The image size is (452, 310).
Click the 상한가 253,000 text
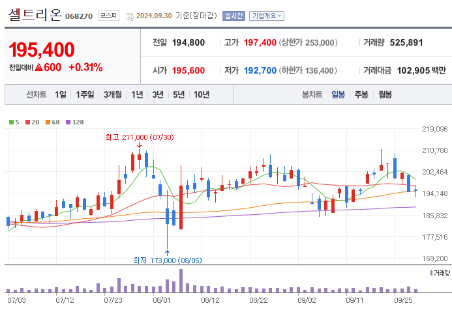pyautogui.click(x=308, y=42)
